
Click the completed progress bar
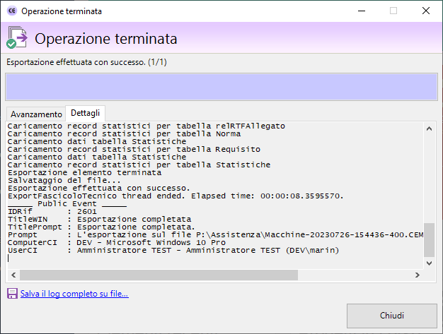pyautogui.click(x=221, y=87)
